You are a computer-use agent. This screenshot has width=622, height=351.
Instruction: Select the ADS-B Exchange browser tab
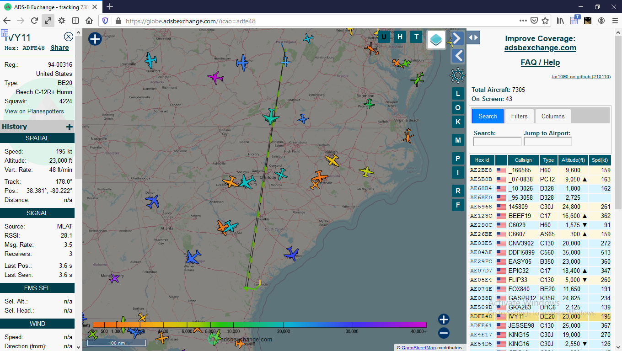pyautogui.click(x=51, y=6)
